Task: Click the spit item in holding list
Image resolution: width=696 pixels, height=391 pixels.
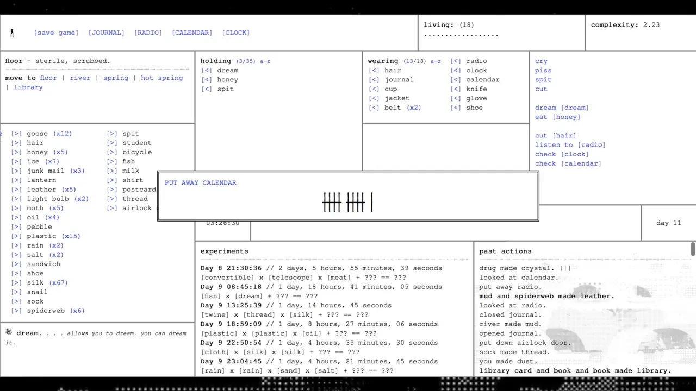Action: click(225, 89)
